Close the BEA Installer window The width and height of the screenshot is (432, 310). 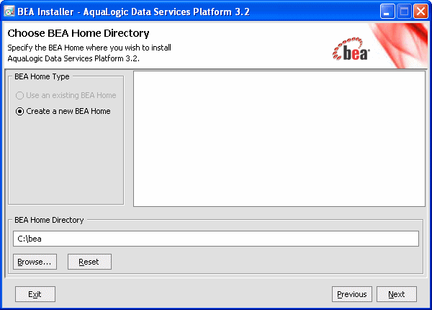(420, 12)
